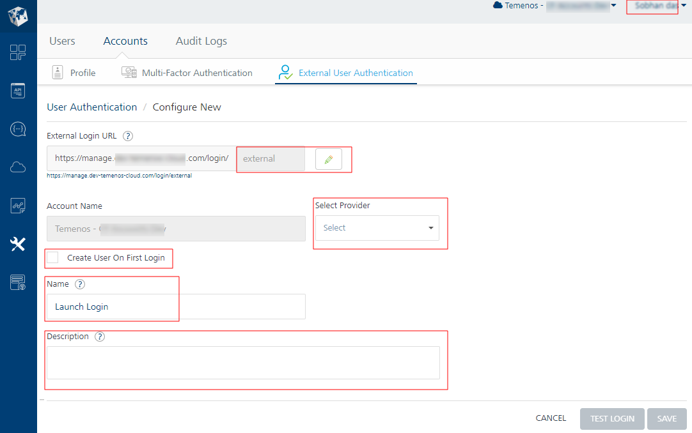Open the chart report sidebar icon
The height and width of the screenshot is (433, 692).
pos(18,206)
